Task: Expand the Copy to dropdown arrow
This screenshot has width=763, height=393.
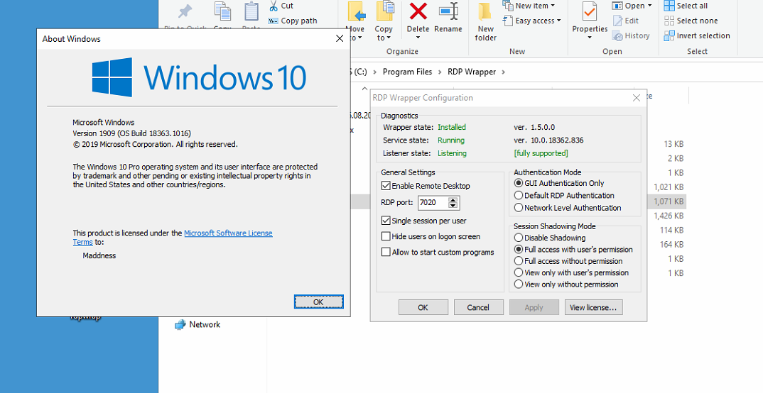Action: point(389,38)
